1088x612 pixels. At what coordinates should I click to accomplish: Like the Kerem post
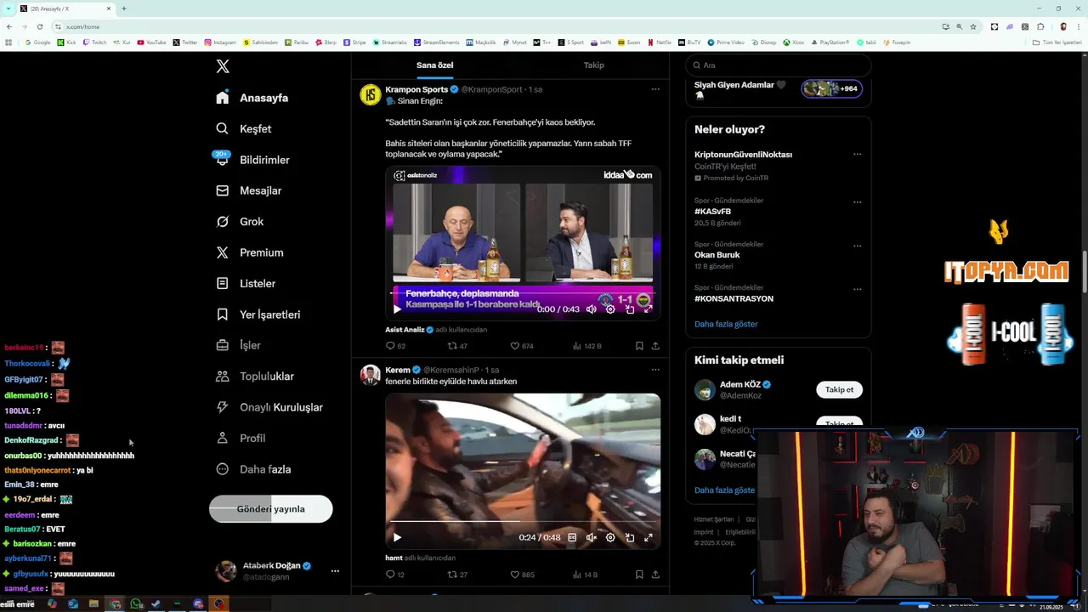(x=521, y=575)
